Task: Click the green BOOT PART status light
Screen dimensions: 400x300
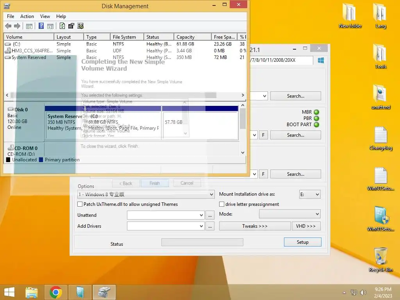Action: pyautogui.click(x=316, y=125)
